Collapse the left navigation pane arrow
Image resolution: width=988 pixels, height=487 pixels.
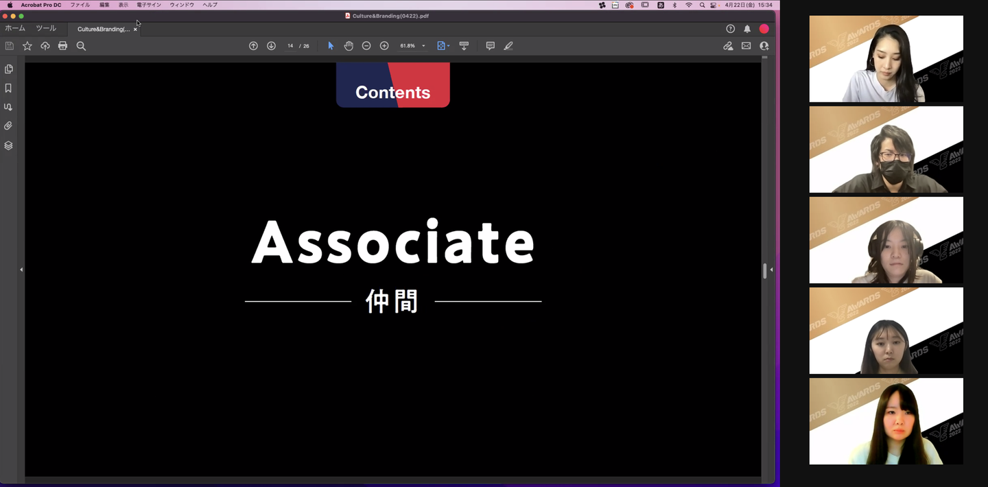click(x=21, y=270)
